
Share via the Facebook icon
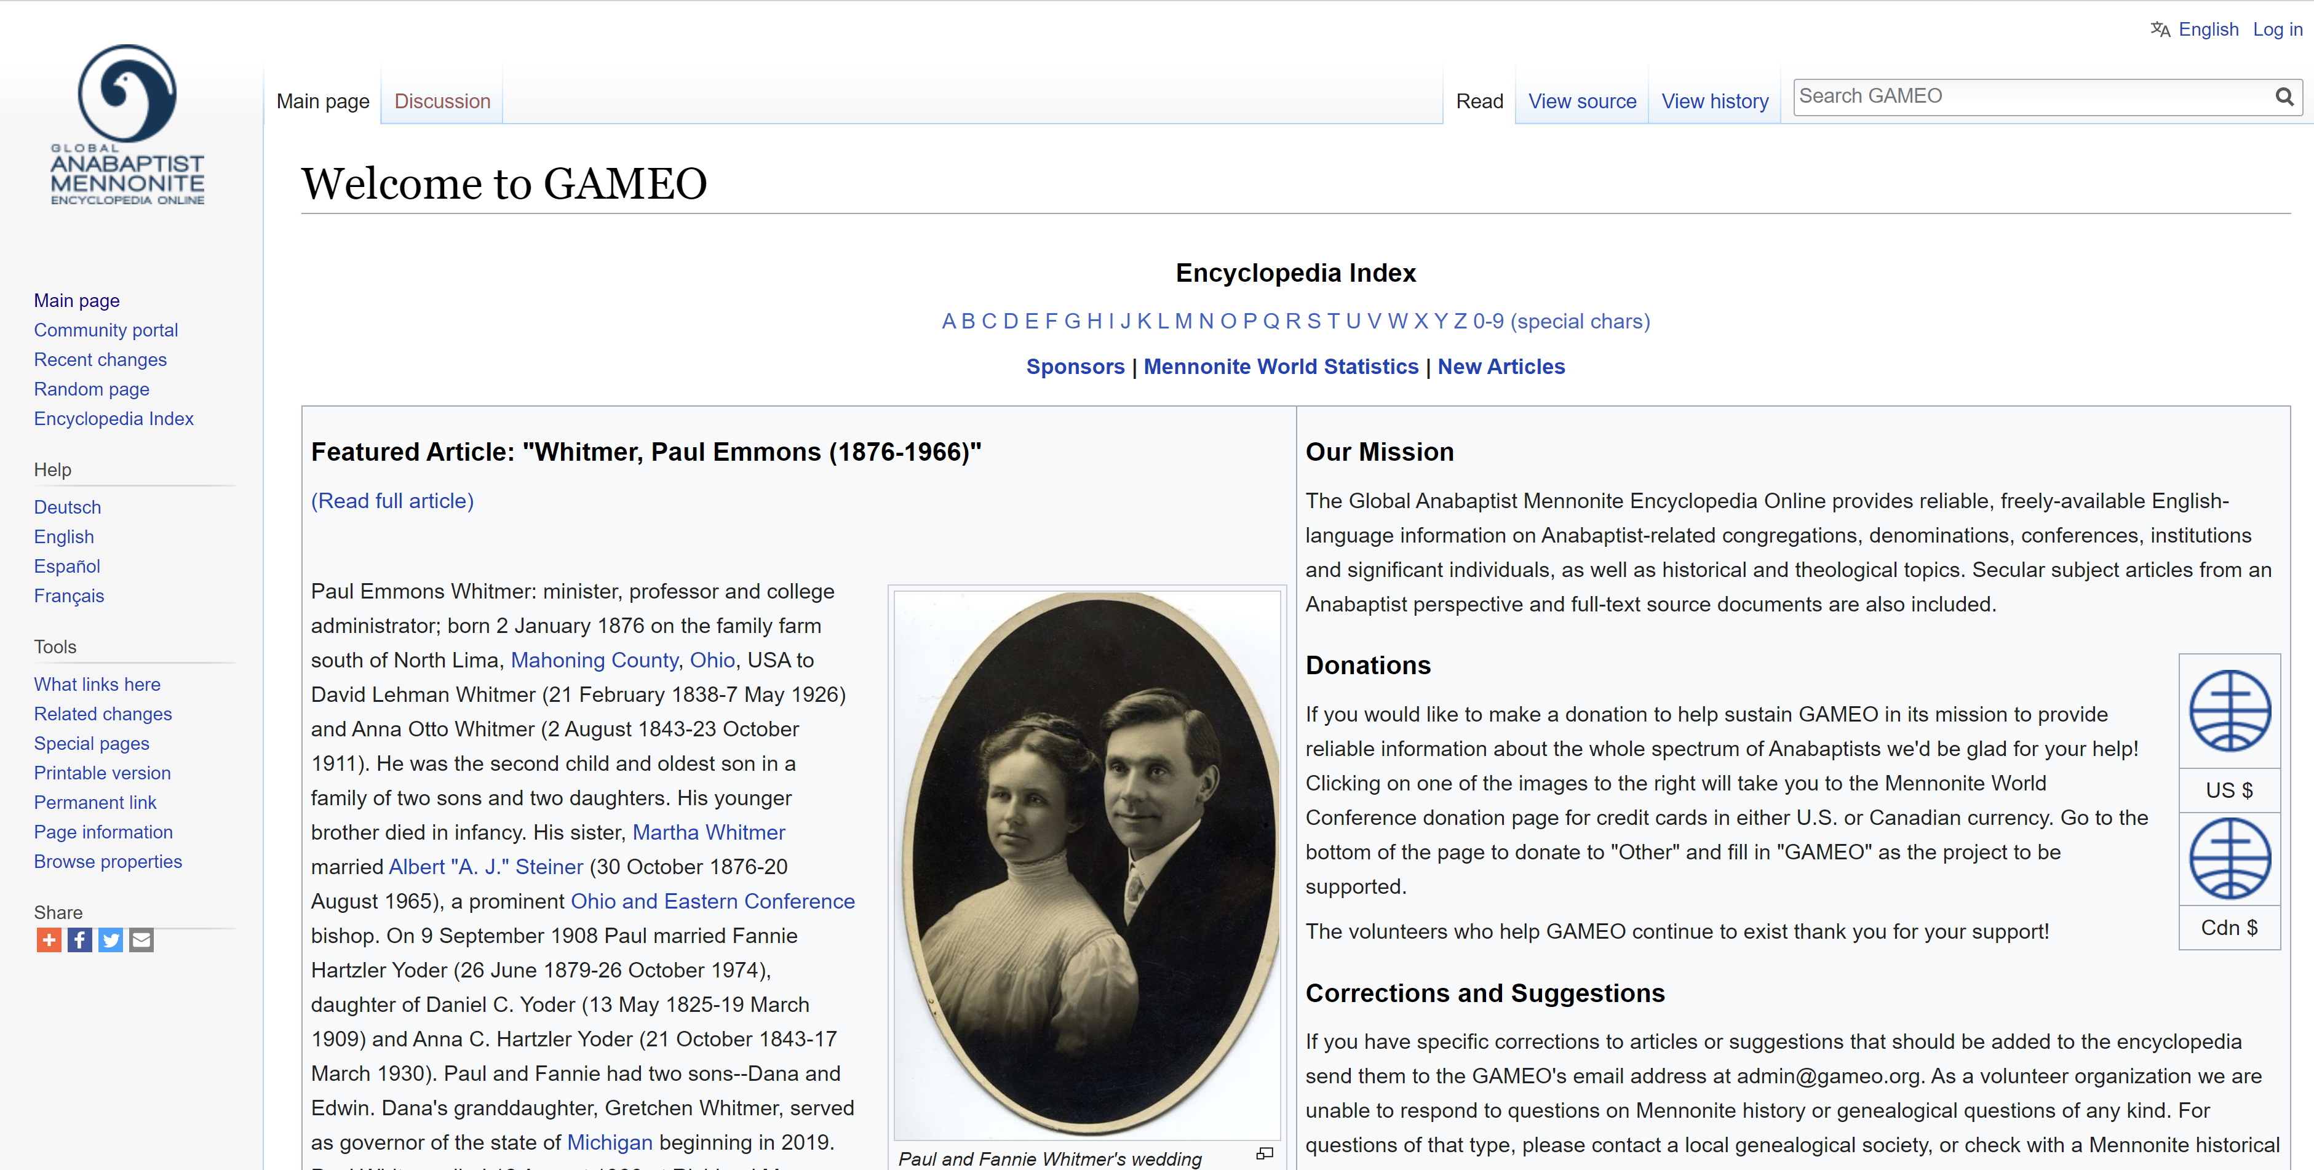click(80, 940)
